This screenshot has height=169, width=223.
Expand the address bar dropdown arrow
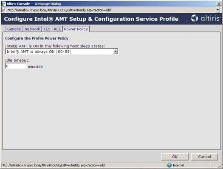click(218, 10)
